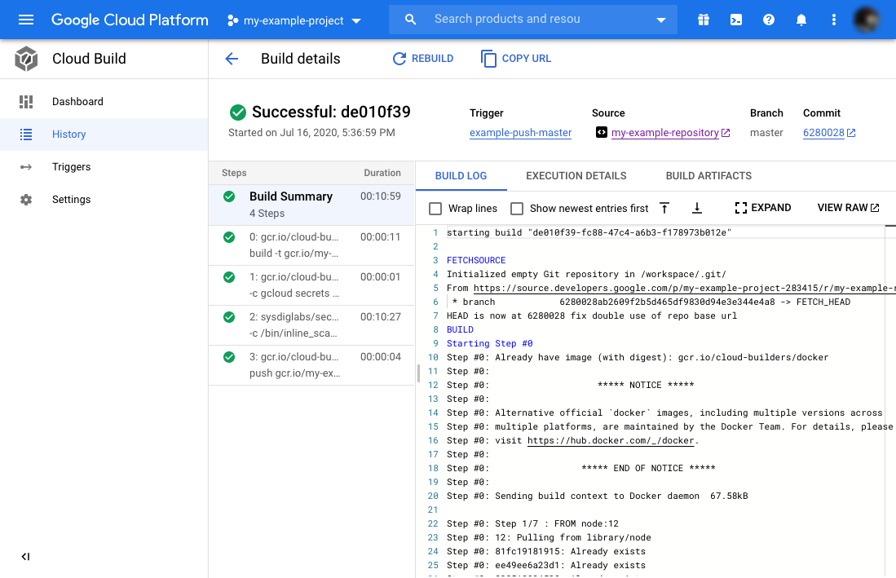Click the external link icon beside commit 6280028

[851, 133]
